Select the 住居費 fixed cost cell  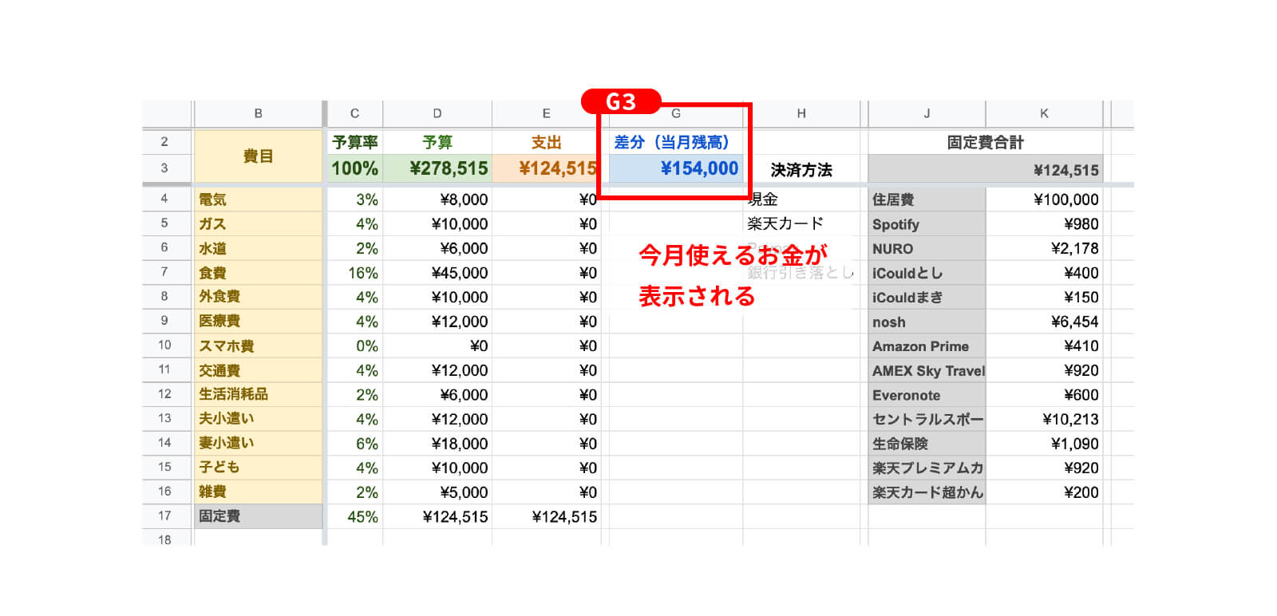pyautogui.click(x=927, y=199)
